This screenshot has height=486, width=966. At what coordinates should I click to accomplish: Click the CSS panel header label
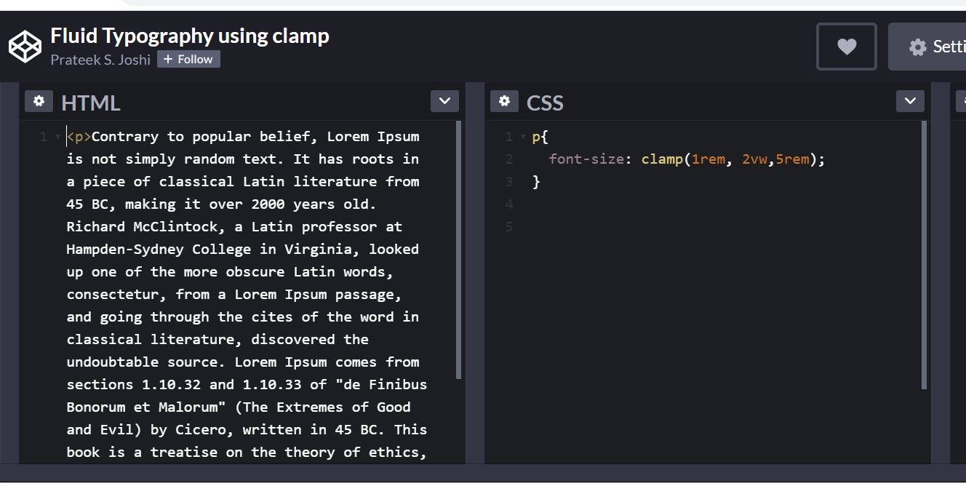click(545, 103)
